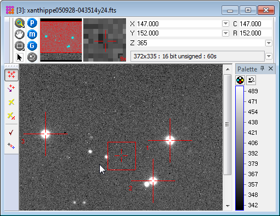Activate the hand pan tool

tap(20, 34)
